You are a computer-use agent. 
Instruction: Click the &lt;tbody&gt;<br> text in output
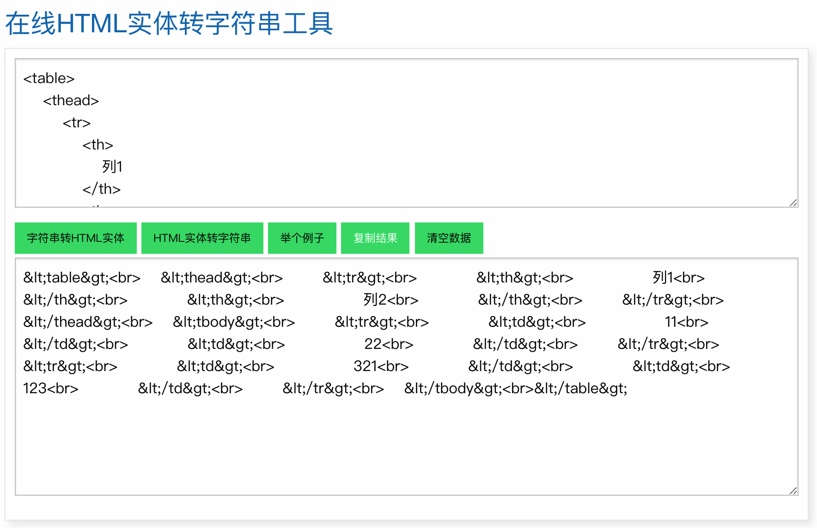pyautogui.click(x=234, y=322)
